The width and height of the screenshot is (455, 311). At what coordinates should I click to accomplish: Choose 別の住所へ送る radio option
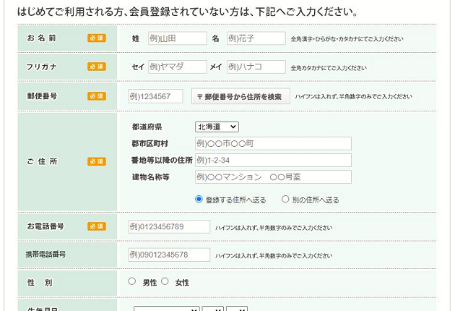(x=285, y=199)
